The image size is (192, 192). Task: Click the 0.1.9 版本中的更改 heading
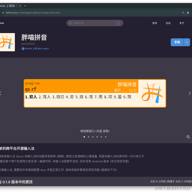(x=18, y=182)
